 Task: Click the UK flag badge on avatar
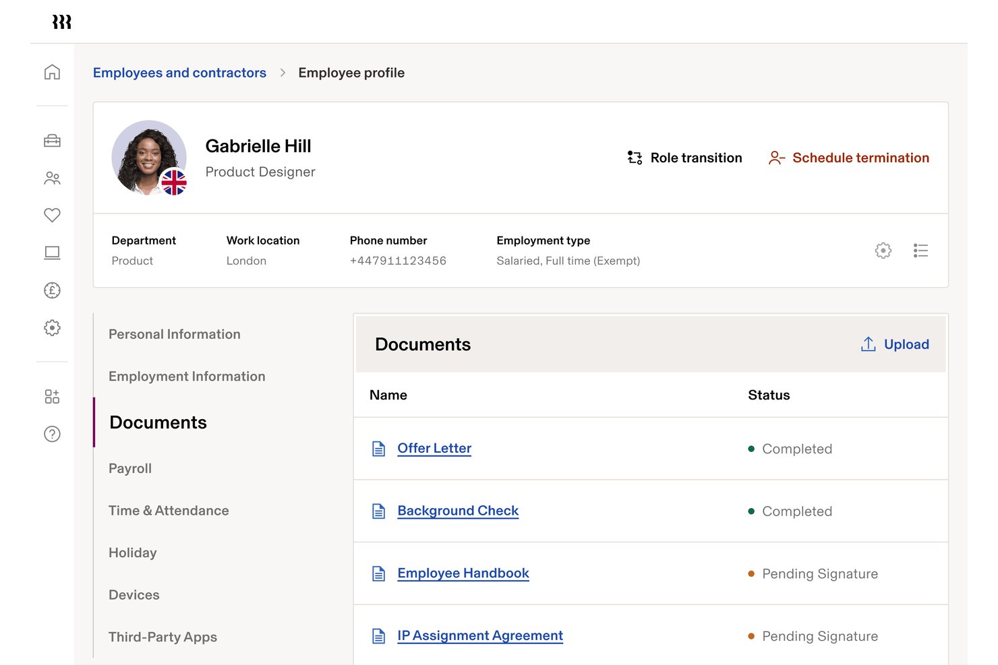pyautogui.click(x=174, y=182)
